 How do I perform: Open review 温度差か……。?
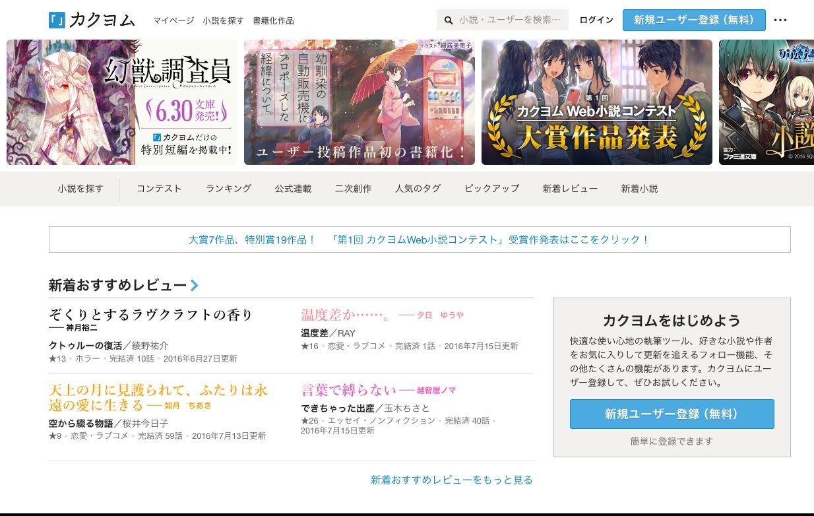pos(347,315)
